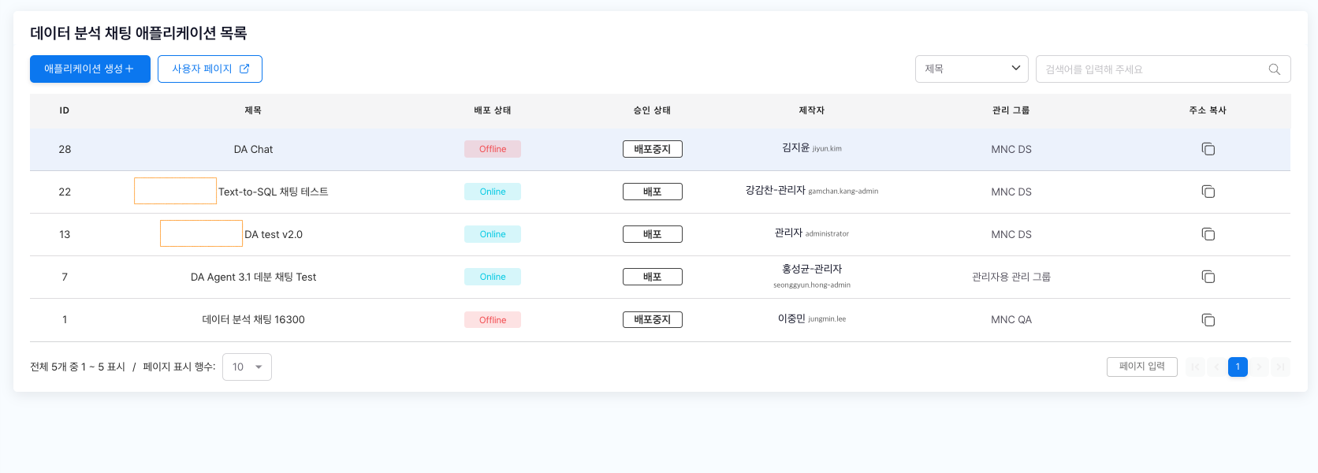Click the search keyword input field
Viewport: 1318px width, 473px height.
pos(1151,69)
